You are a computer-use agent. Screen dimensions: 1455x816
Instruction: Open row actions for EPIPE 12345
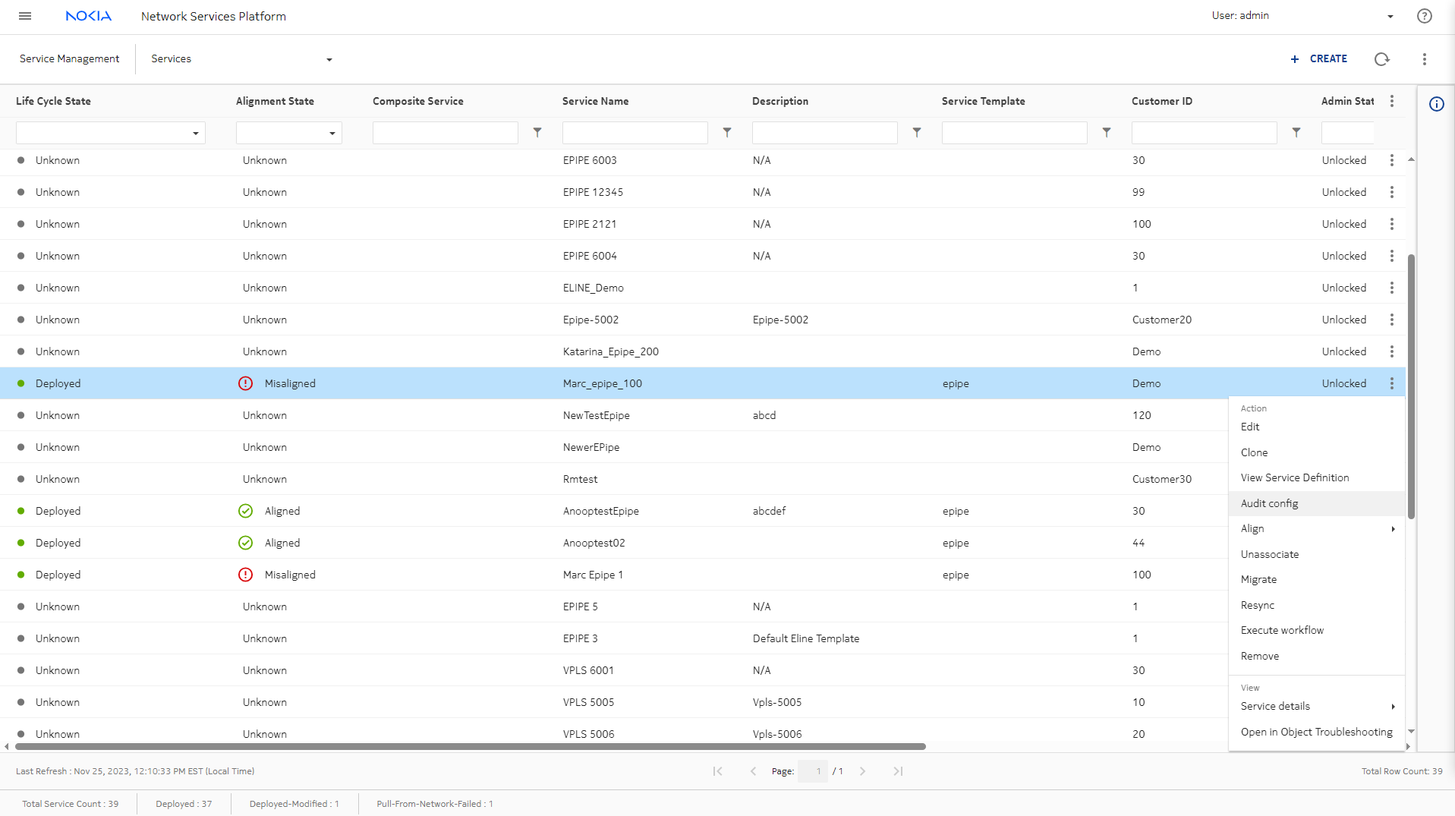pos(1391,193)
